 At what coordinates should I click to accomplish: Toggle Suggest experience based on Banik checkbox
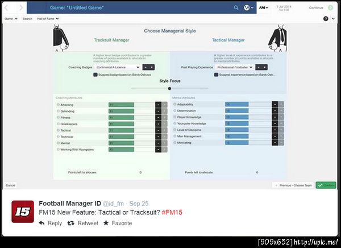(216, 75)
